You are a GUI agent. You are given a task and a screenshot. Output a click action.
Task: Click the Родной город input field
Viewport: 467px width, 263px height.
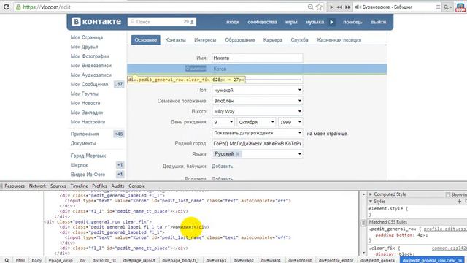click(258, 143)
